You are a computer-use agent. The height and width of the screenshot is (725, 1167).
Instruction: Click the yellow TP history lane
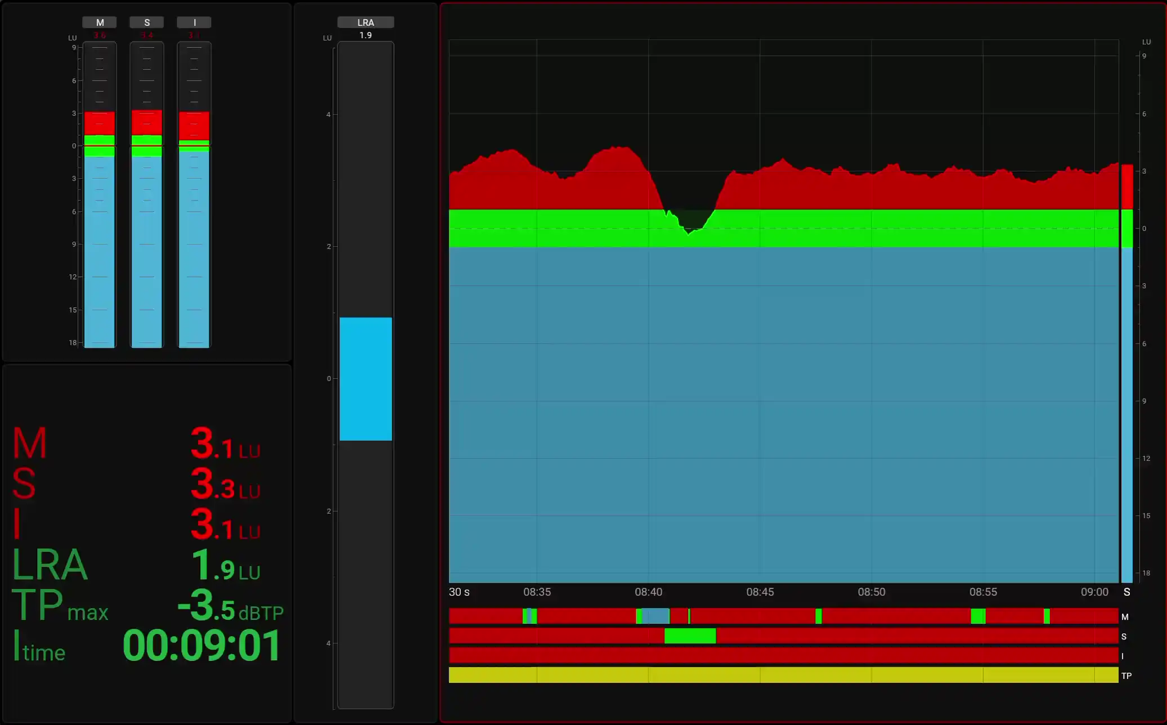point(783,675)
